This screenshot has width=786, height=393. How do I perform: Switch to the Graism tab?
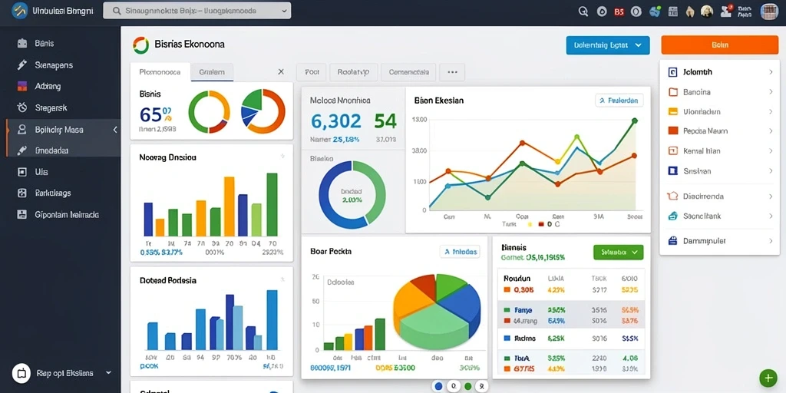pyautogui.click(x=212, y=71)
